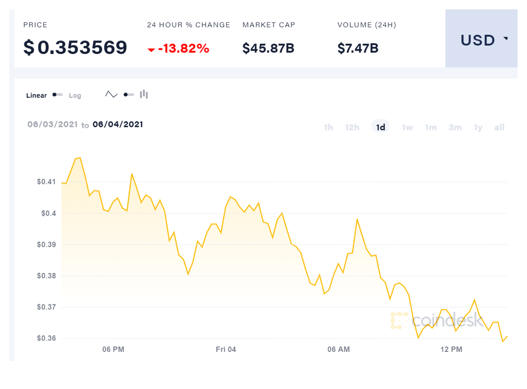Viewport: 527px width, 389px height.
Task: Click the $0.353569 price value
Action: tap(75, 47)
